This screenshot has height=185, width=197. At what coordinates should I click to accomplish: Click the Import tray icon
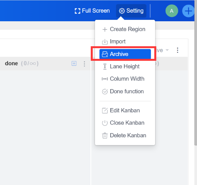pyautogui.click(x=105, y=42)
